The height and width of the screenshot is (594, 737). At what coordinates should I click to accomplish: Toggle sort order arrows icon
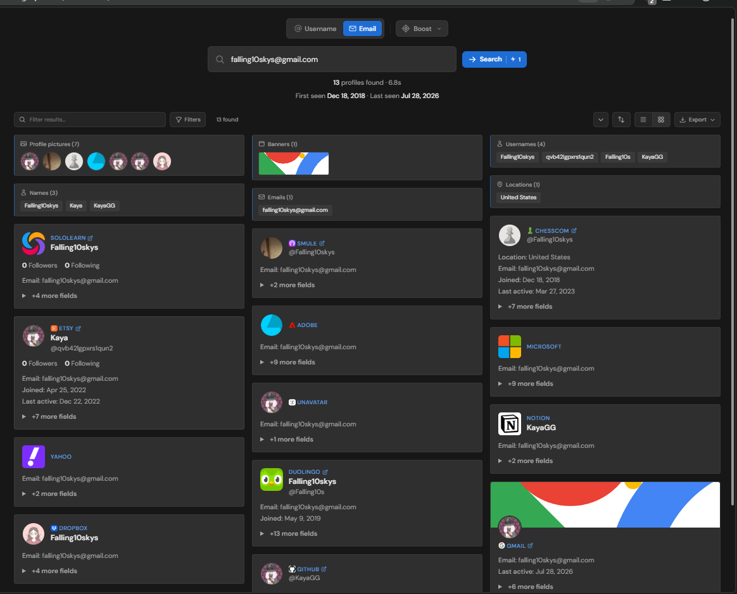point(621,120)
